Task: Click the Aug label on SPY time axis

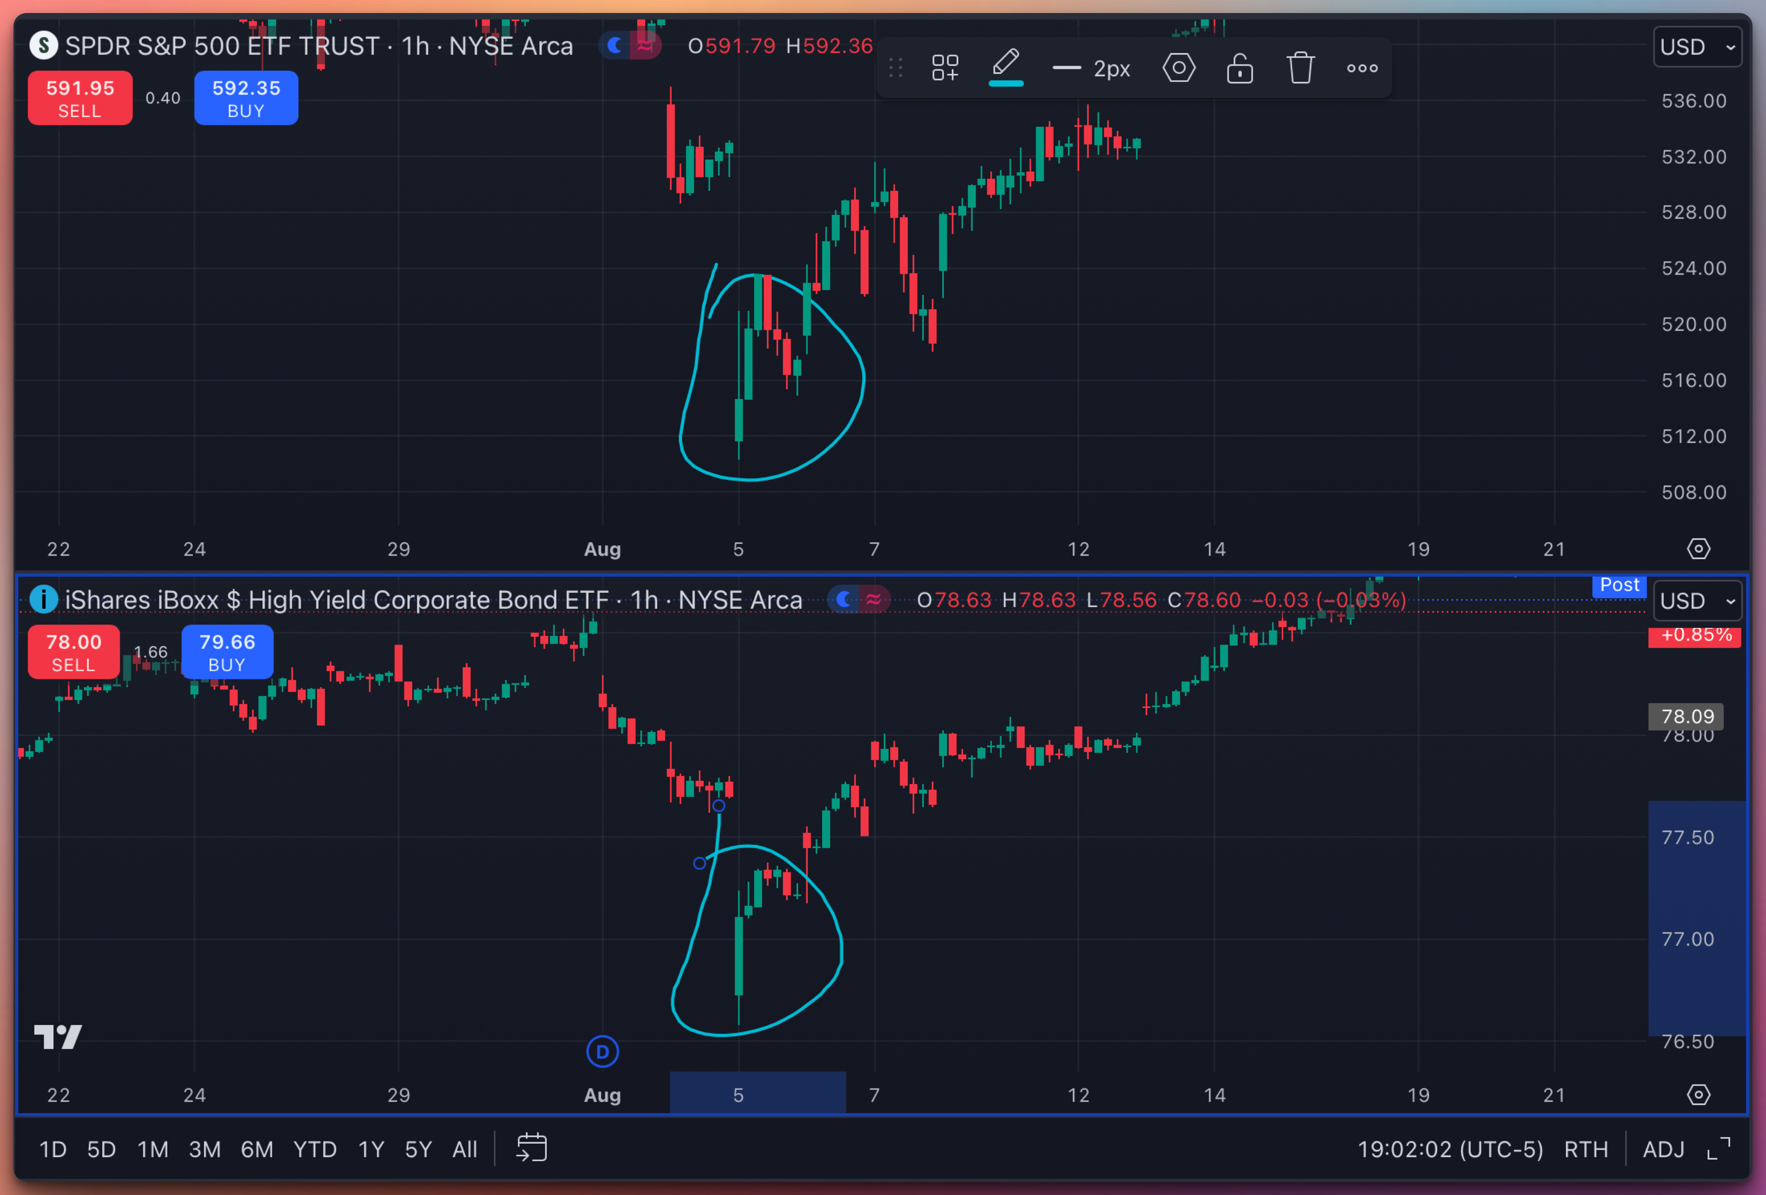Action: pyautogui.click(x=602, y=548)
